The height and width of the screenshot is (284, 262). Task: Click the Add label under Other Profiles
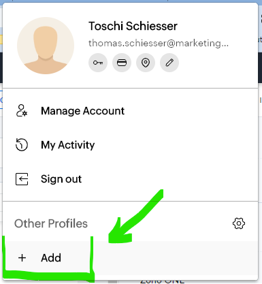[51, 258]
